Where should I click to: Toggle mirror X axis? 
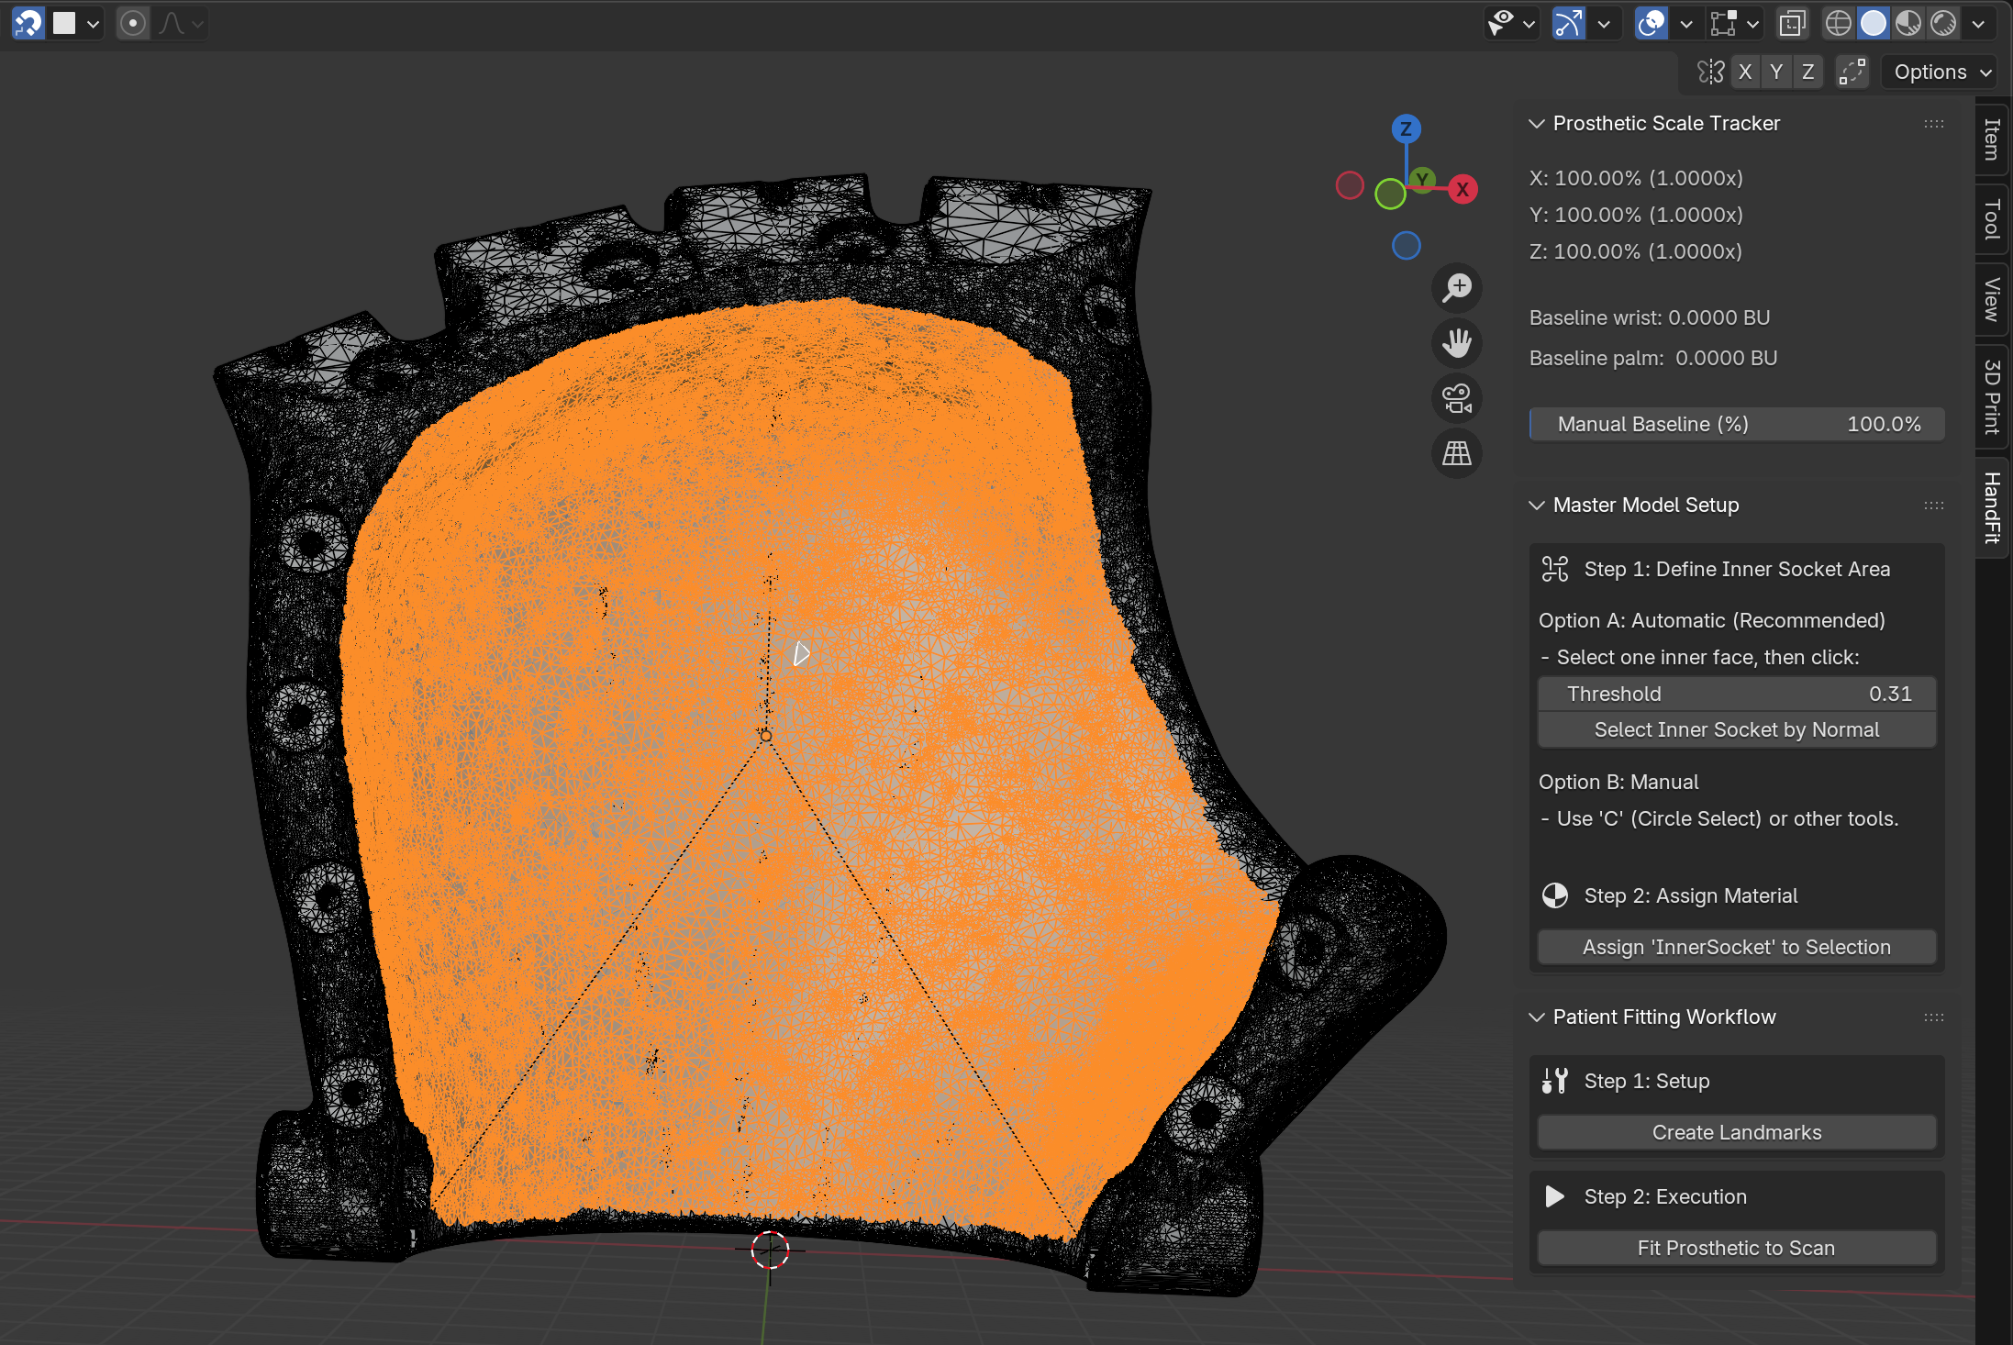(1745, 72)
